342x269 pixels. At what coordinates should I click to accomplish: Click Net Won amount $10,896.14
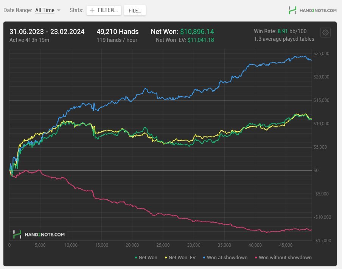[197, 32]
